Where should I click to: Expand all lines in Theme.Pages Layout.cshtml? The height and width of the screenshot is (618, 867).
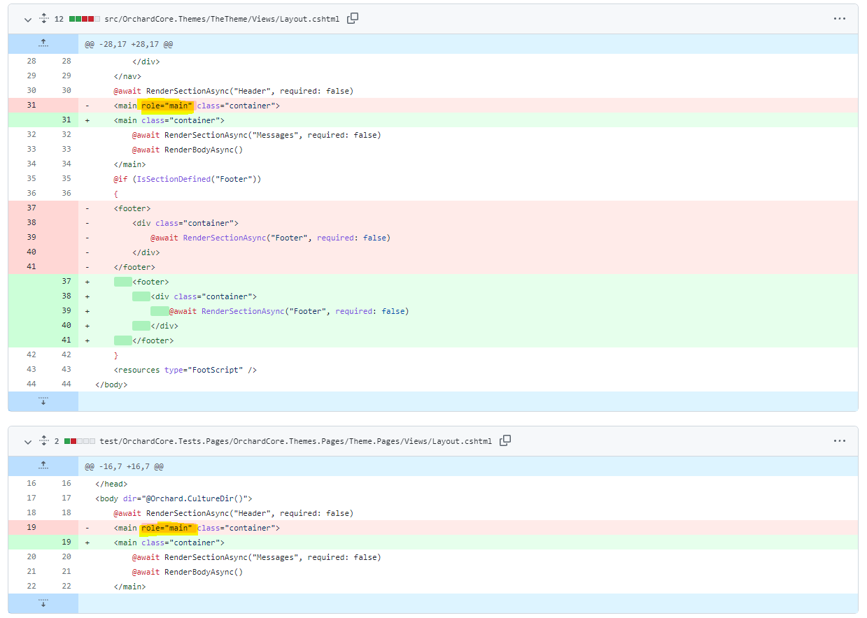tap(44, 441)
